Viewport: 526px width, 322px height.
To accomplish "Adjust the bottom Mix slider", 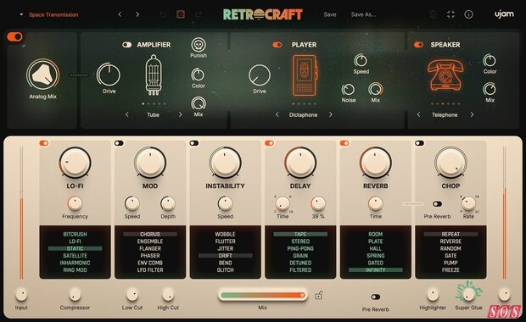I will (x=263, y=295).
